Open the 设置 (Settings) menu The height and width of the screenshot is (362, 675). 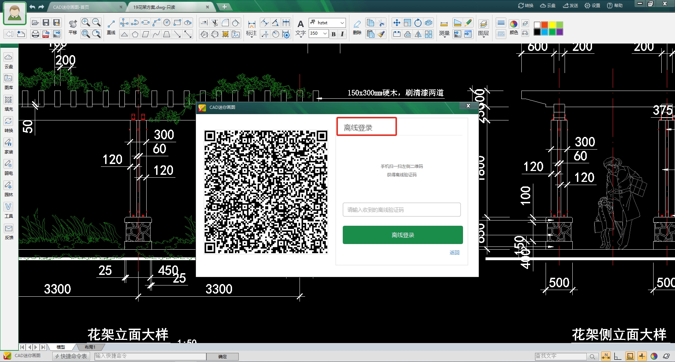(x=592, y=5)
